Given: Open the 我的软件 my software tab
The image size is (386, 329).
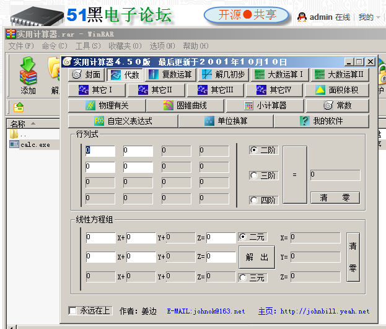Looking at the screenshot, I should [x=322, y=121].
